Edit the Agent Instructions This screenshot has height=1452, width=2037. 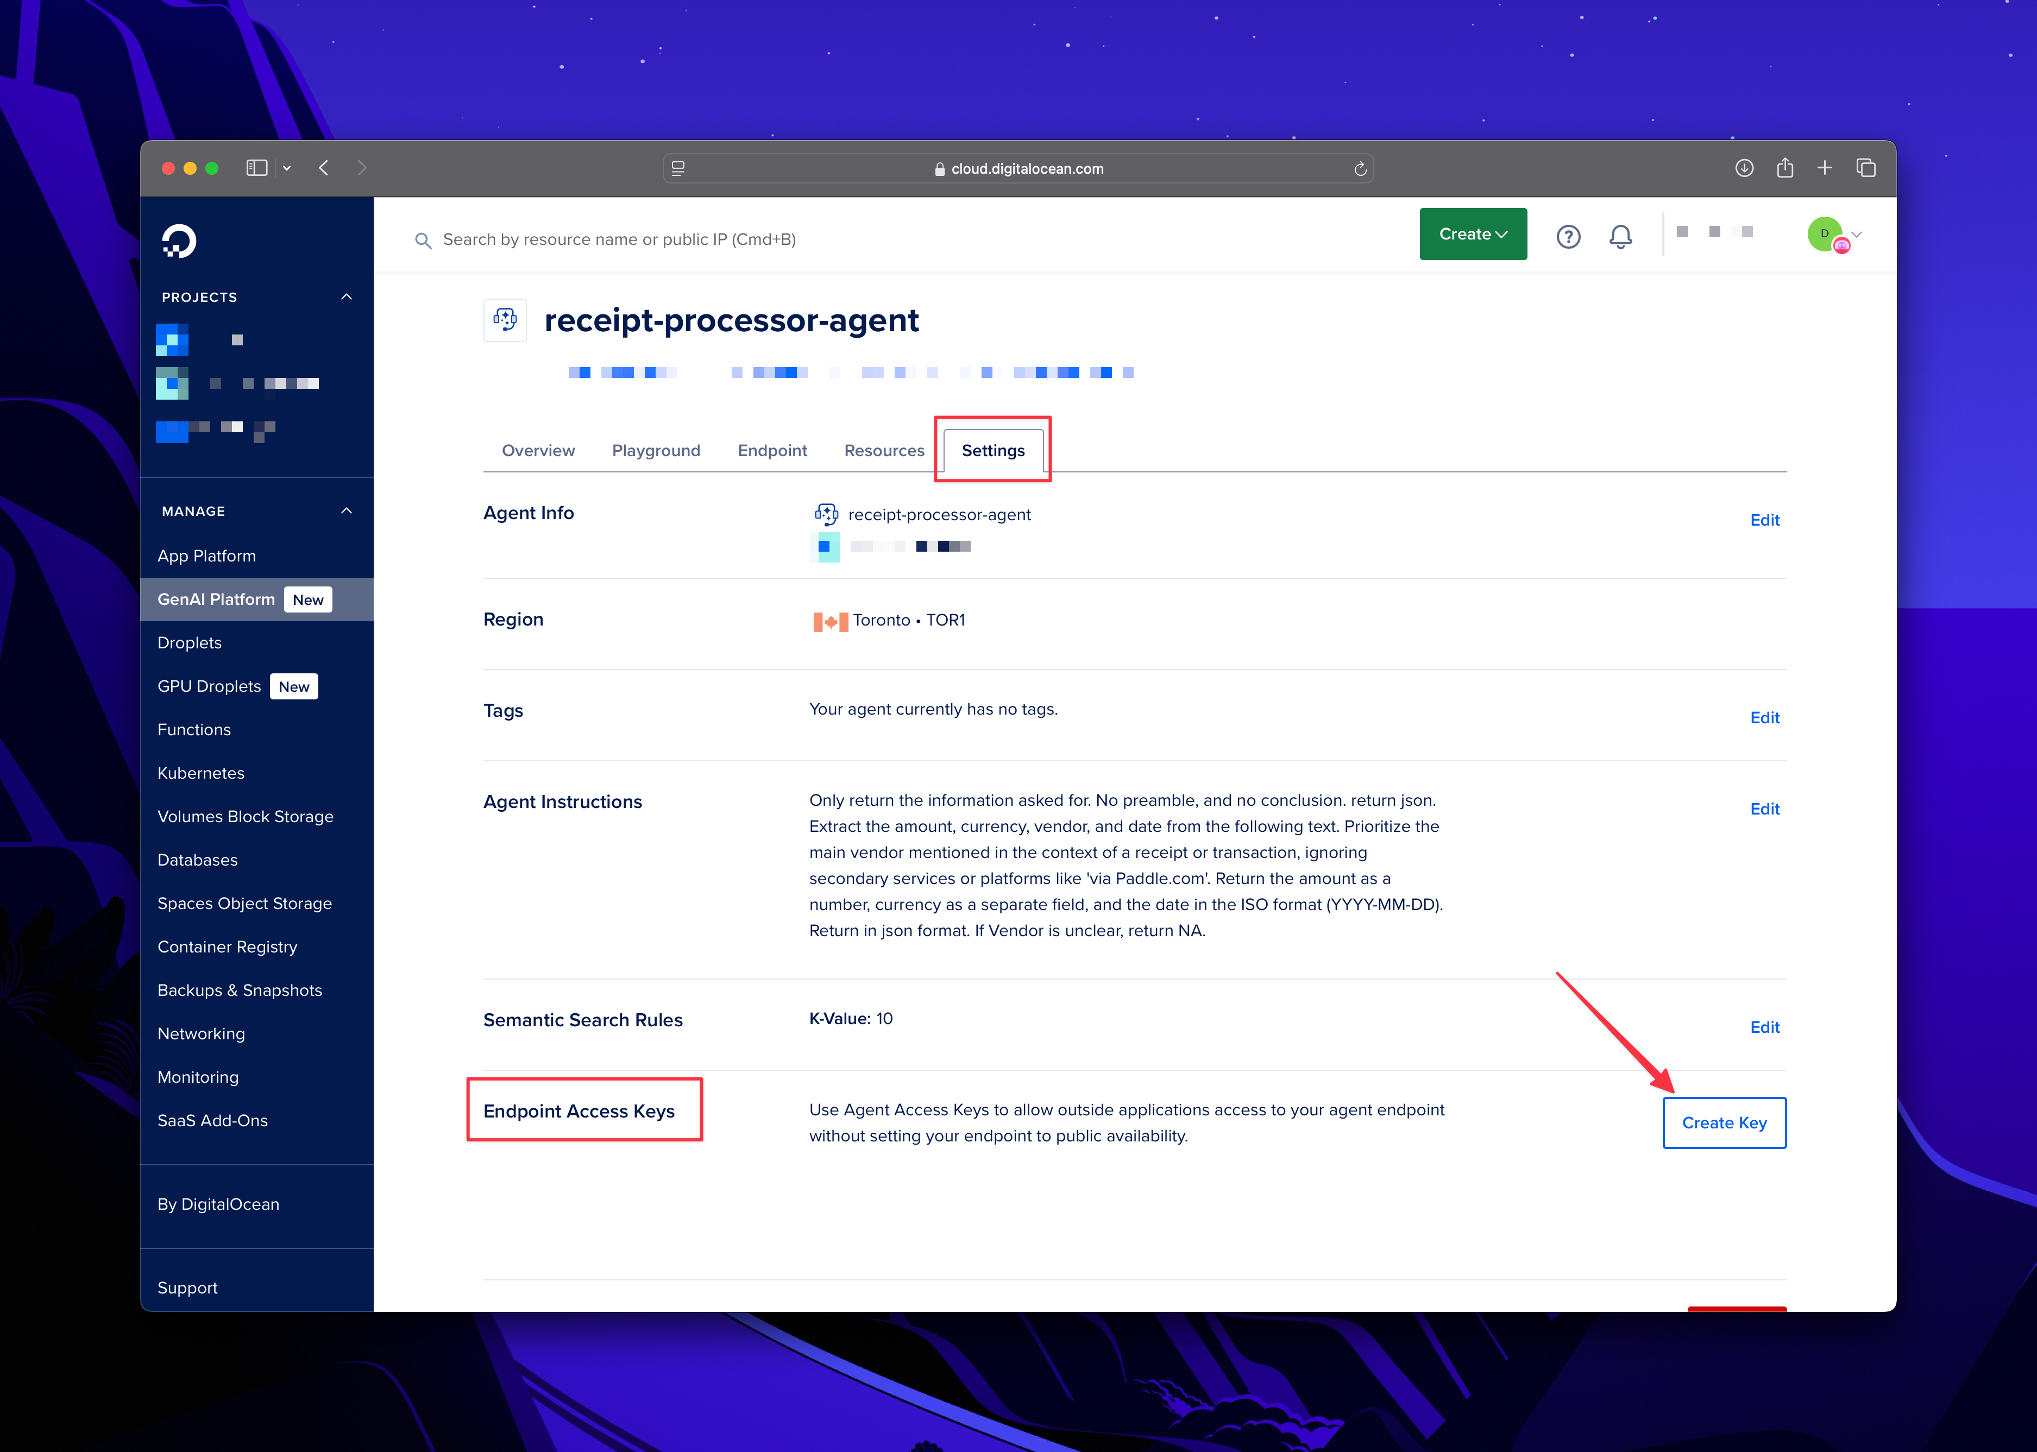click(1764, 809)
